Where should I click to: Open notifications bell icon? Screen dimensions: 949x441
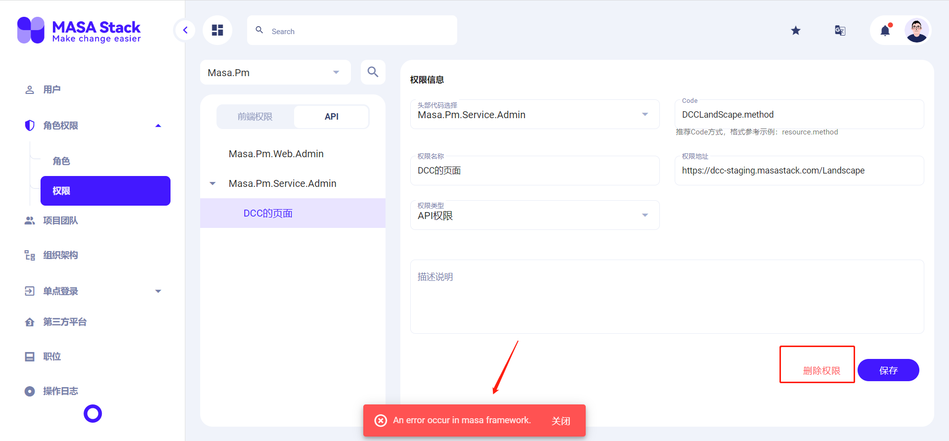[x=885, y=31]
